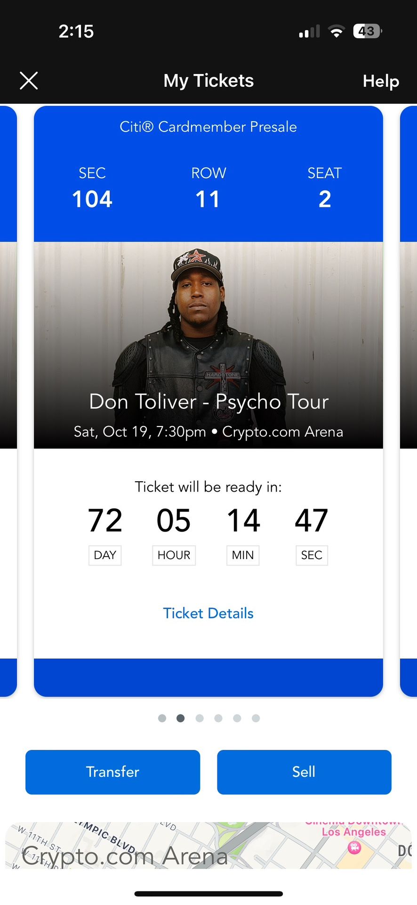Tap the Transfer button

(x=112, y=772)
